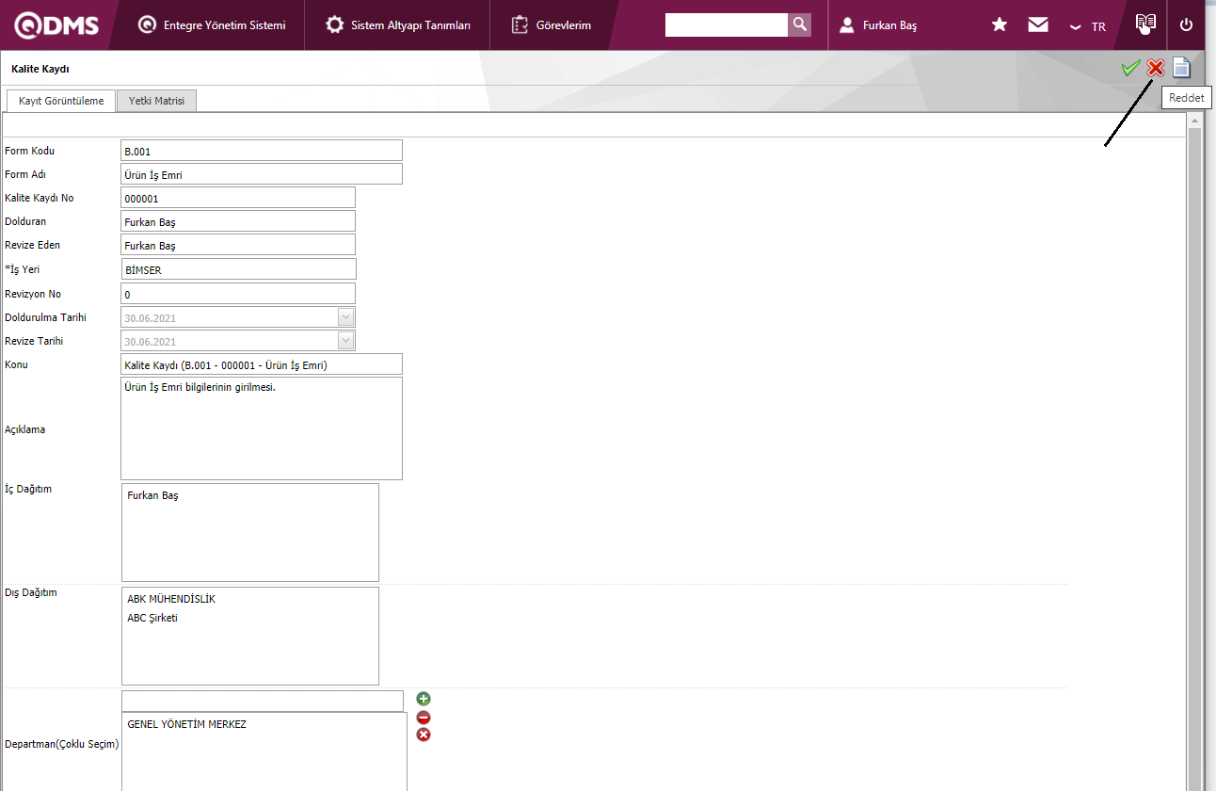This screenshot has height=791, width=1216.
Task: Select ABC Şirketi in Dış Dağıtım
Action: pyautogui.click(x=152, y=618)
